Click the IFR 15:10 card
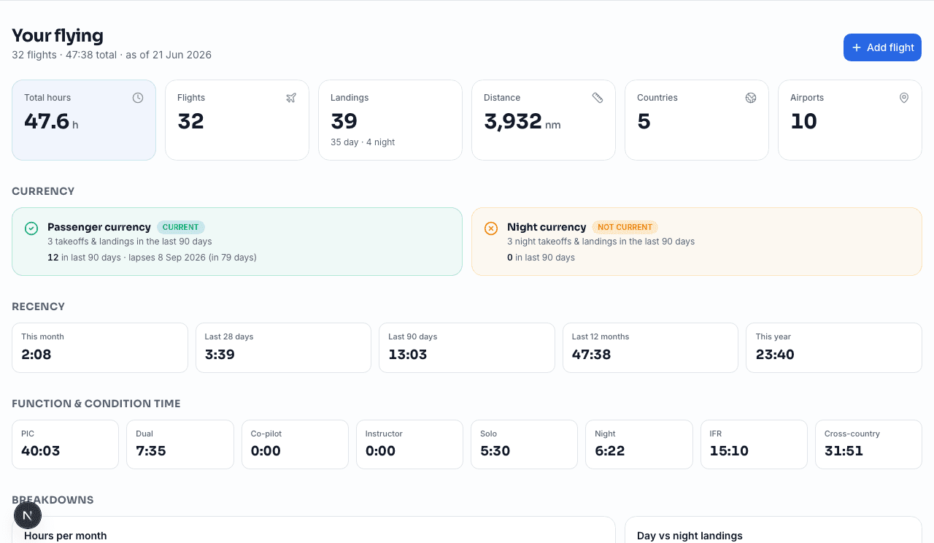The width and height of the screenshot is (934, 543). [x=754, y=444]
